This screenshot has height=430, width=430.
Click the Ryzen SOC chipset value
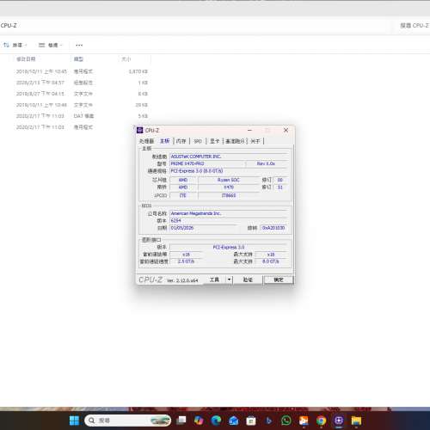pyautogui.click(x=229, y=180)
